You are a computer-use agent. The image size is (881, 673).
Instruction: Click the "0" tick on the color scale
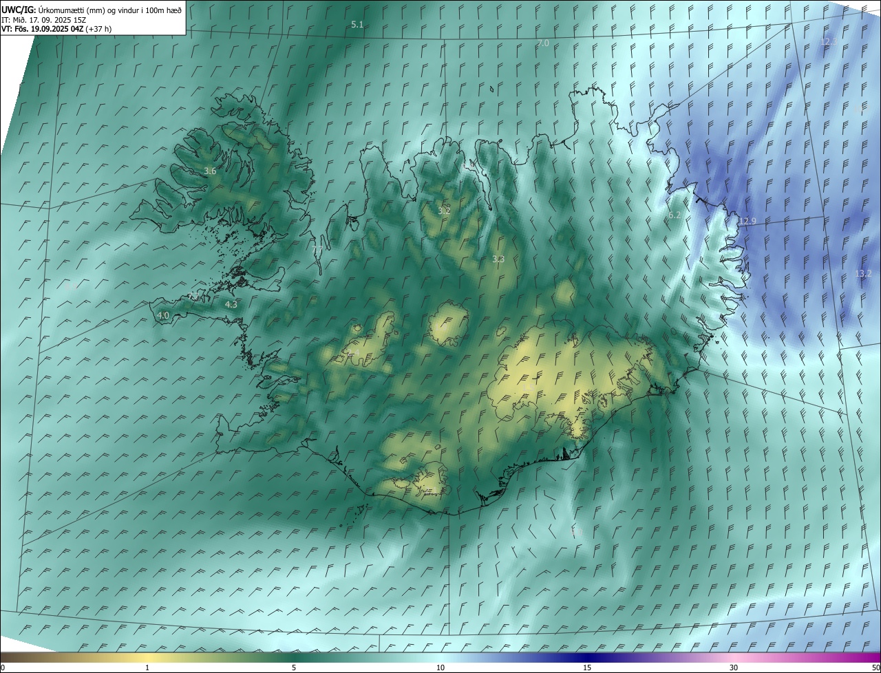click(x=3, y=668)
